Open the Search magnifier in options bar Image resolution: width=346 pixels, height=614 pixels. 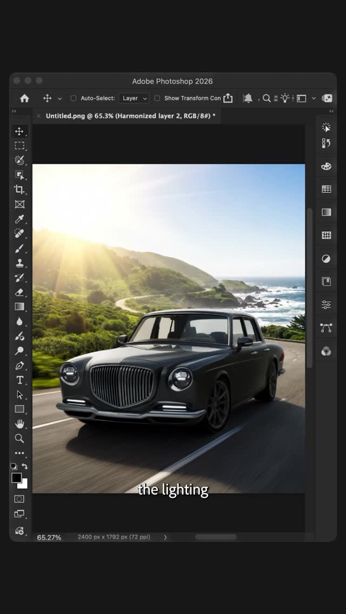click(267, 98)
